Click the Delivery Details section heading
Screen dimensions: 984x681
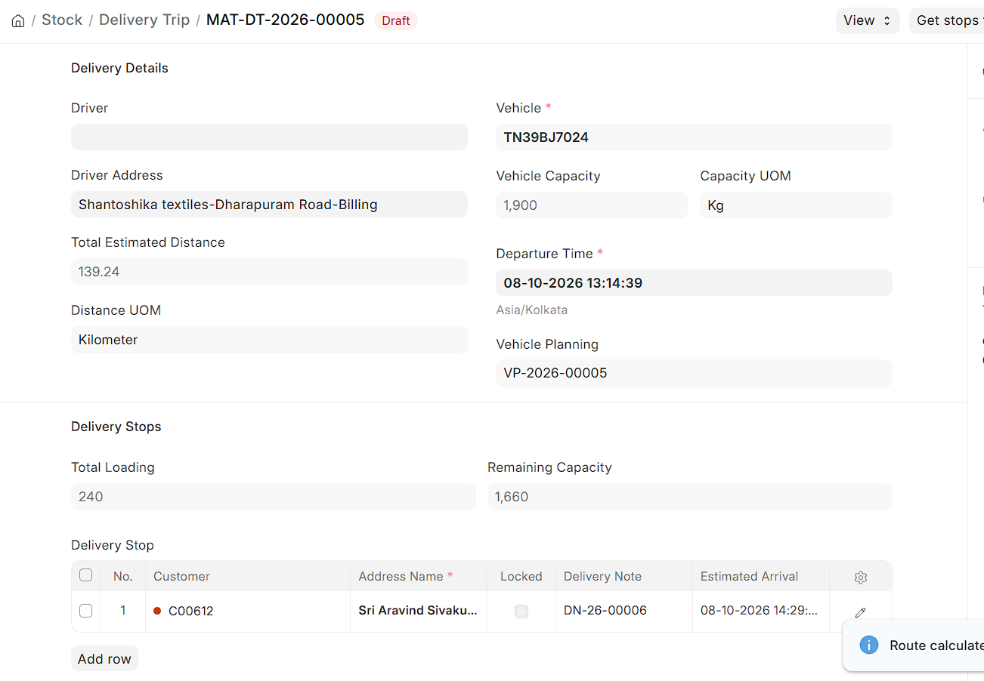click(x=119, y=68)
